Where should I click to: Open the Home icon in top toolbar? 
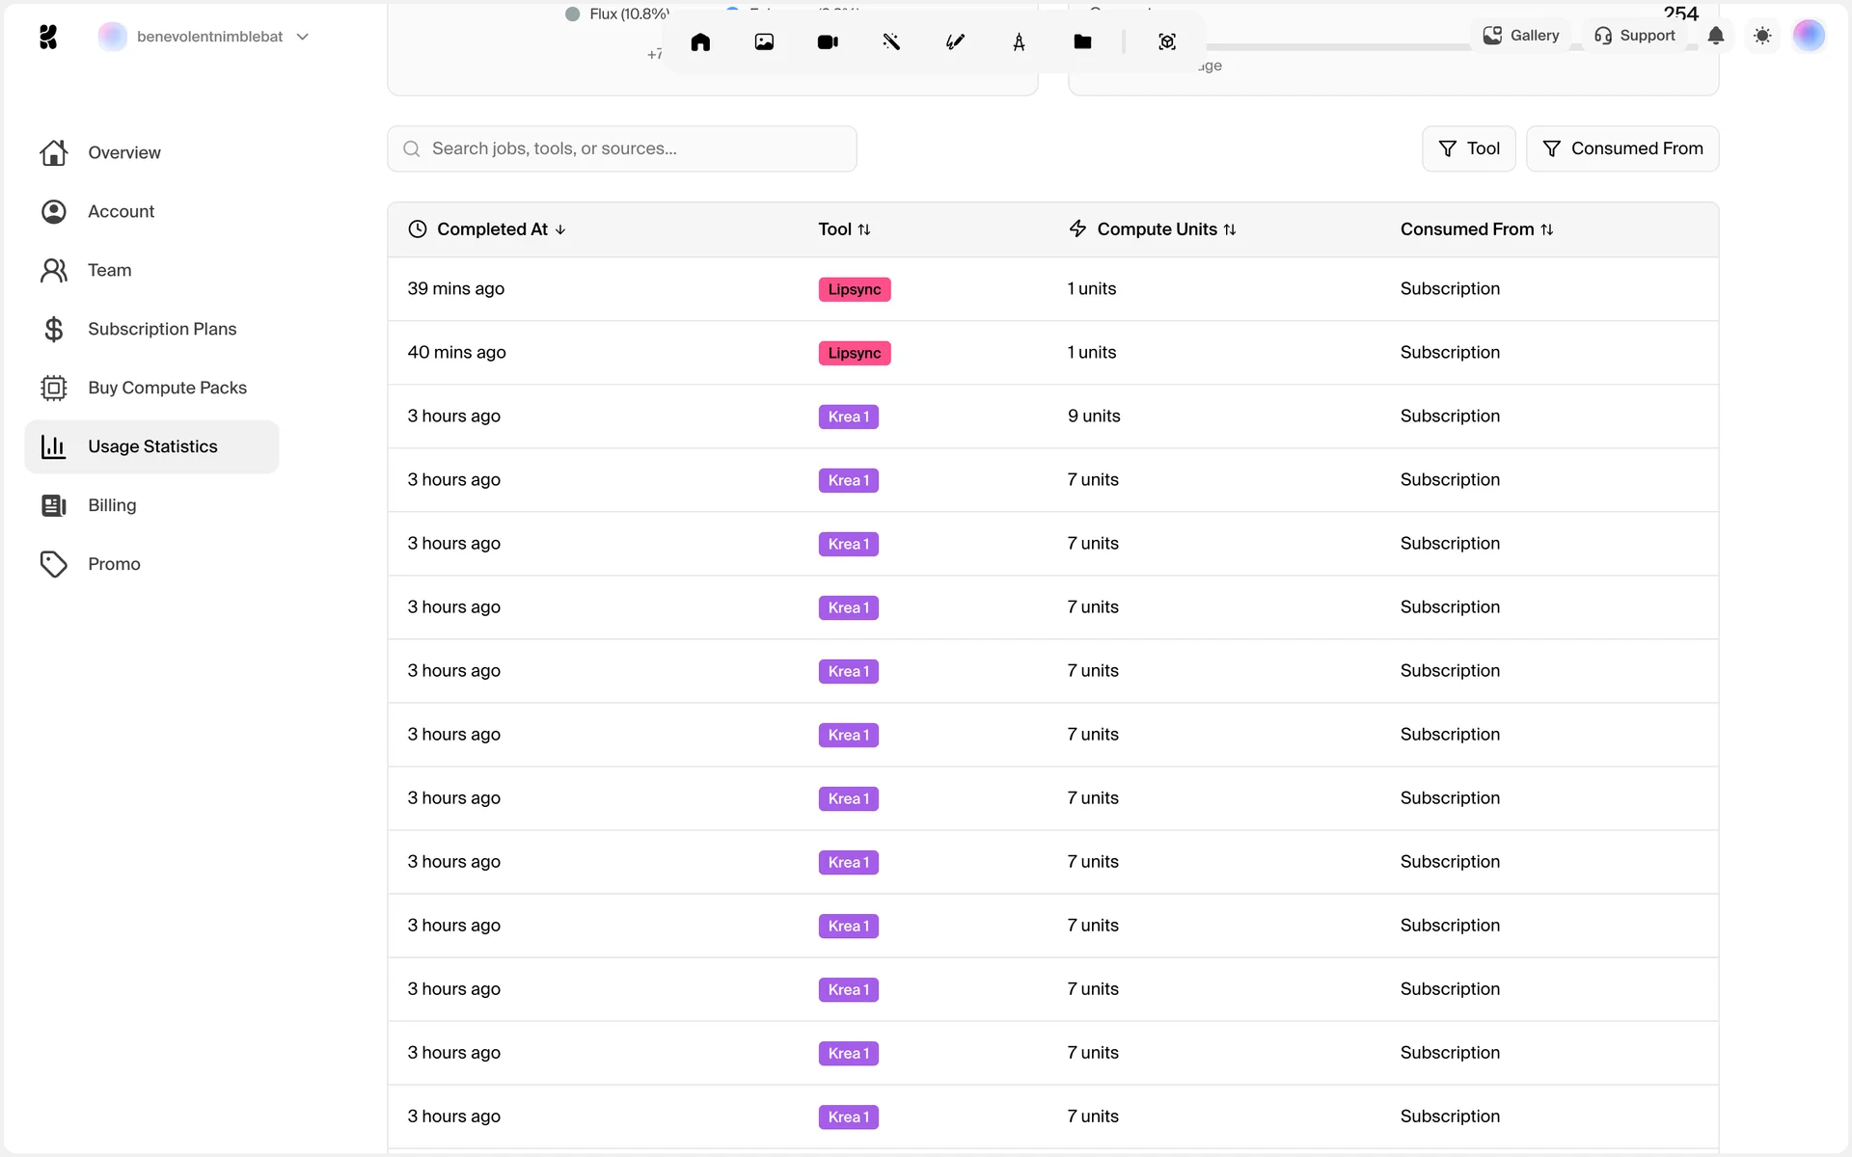pyautogui.click(x=700, y=41)
